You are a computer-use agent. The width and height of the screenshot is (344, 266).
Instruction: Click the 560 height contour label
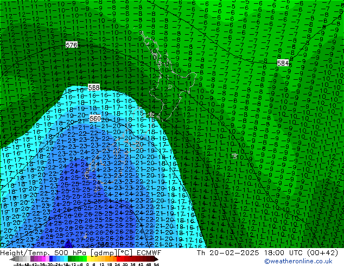pyautogui.click(x=95, y=119)
